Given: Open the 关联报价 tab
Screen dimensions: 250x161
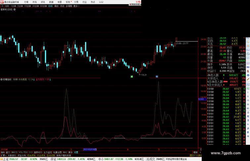Looking at the screenshot, I should point(12,155).
